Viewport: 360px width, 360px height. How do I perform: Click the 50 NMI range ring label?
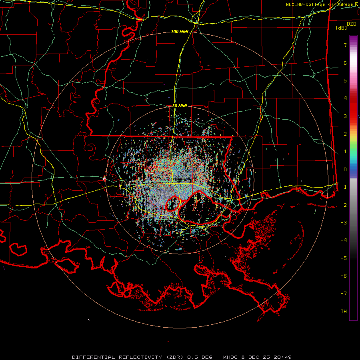180,106
